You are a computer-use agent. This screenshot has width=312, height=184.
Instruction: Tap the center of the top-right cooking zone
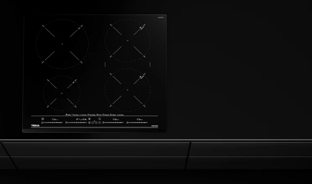click(x=127, y=40)
